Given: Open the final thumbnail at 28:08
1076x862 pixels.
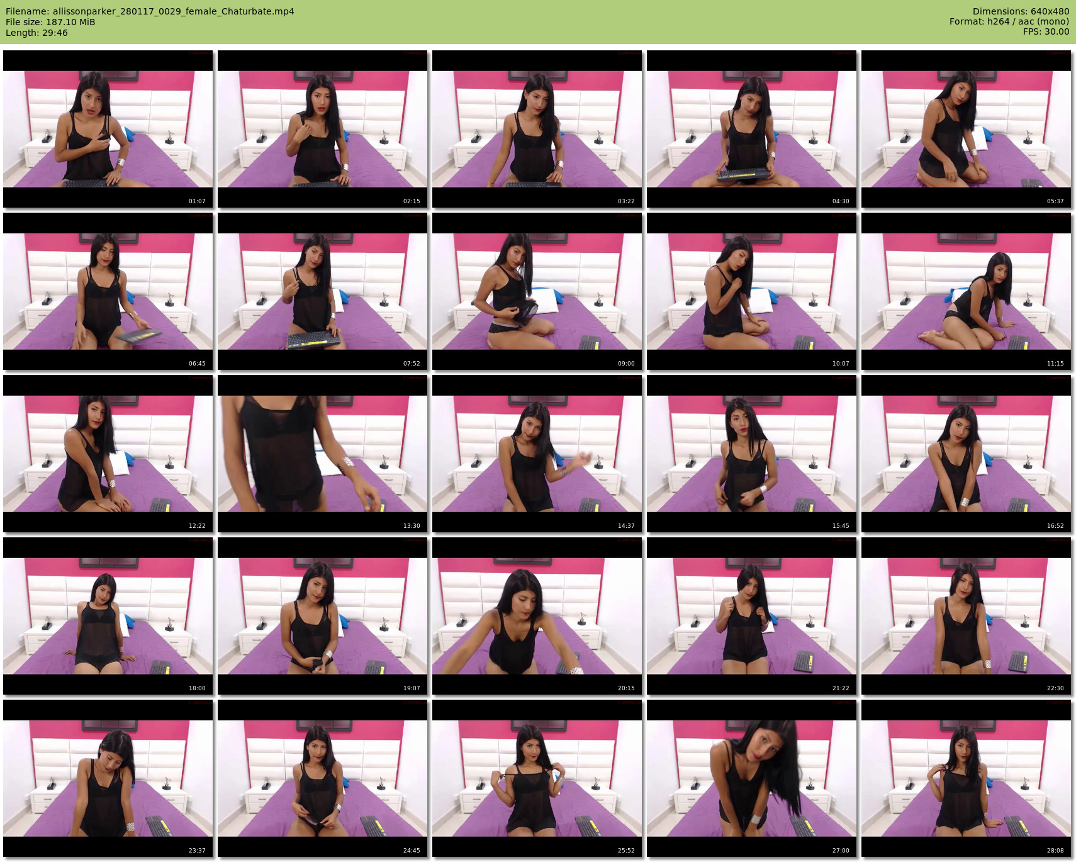Looking at the screenshot, I should [966, 778].
